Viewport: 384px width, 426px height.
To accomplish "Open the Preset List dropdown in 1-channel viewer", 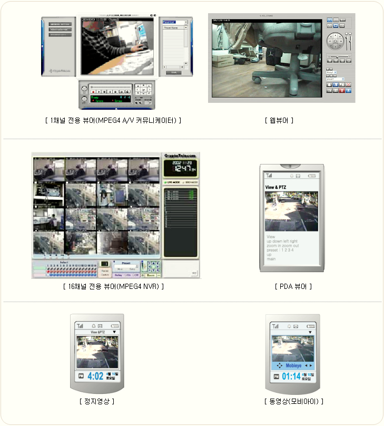I will pos(174,22).
